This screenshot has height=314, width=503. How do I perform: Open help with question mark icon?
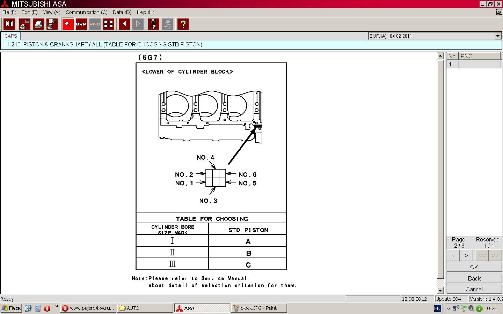(x=183, y=24)
